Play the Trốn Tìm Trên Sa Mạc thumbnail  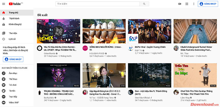click(x=195, y=75)
